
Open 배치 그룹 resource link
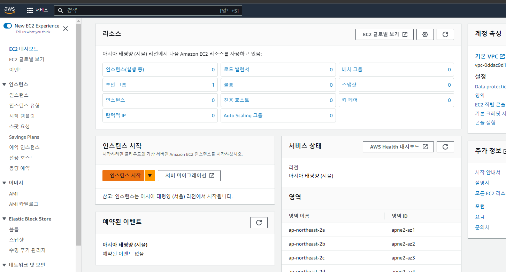[352, 70]
